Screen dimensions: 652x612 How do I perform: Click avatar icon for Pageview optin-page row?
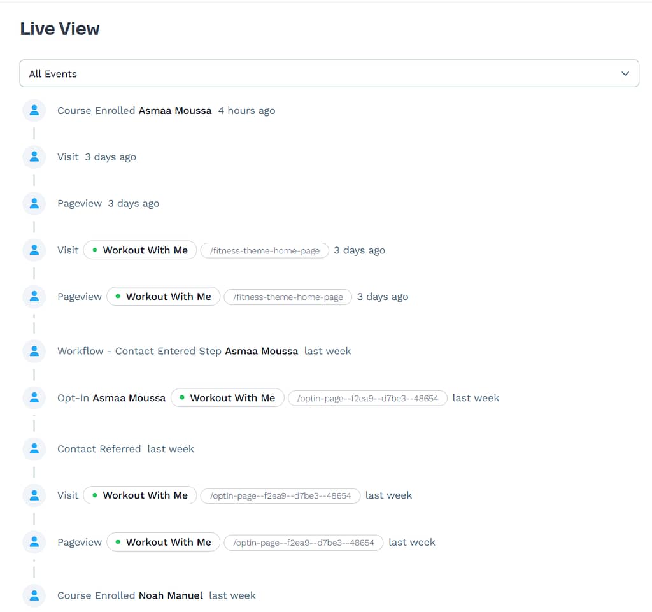(34, 542)
